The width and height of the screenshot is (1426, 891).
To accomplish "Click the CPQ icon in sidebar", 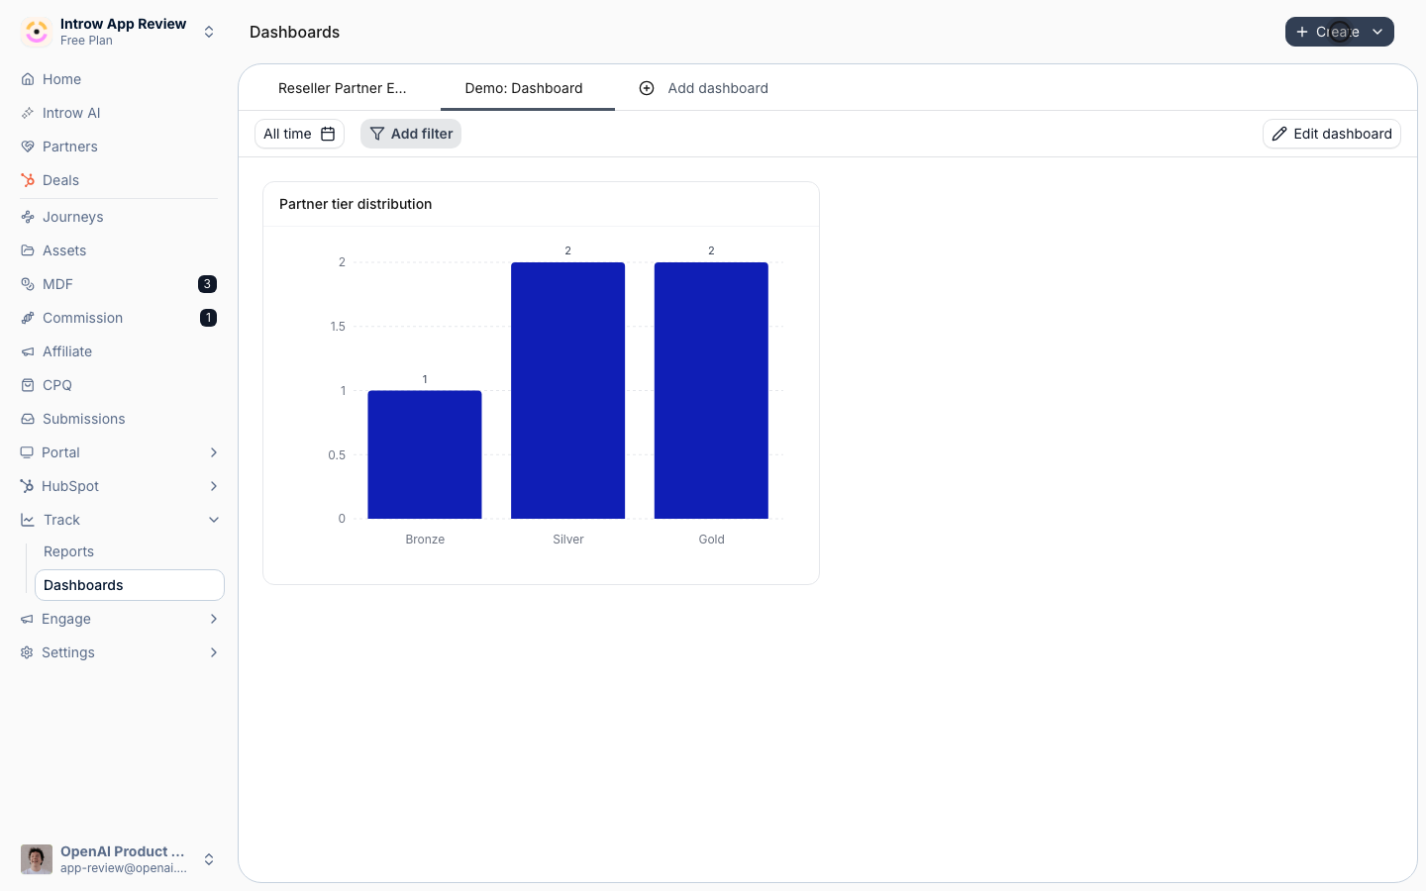I will [28, 385].
